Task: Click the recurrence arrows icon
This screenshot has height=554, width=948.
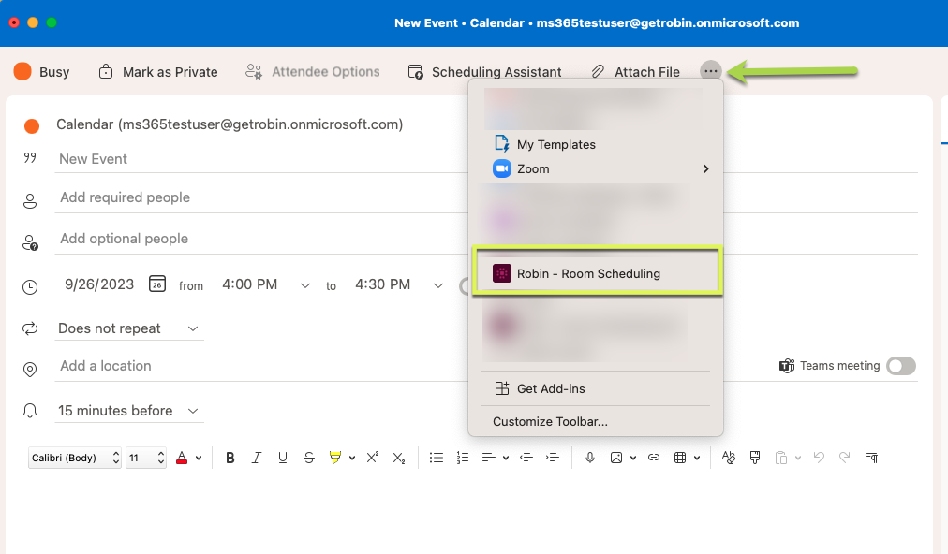Action: point(30,328)
